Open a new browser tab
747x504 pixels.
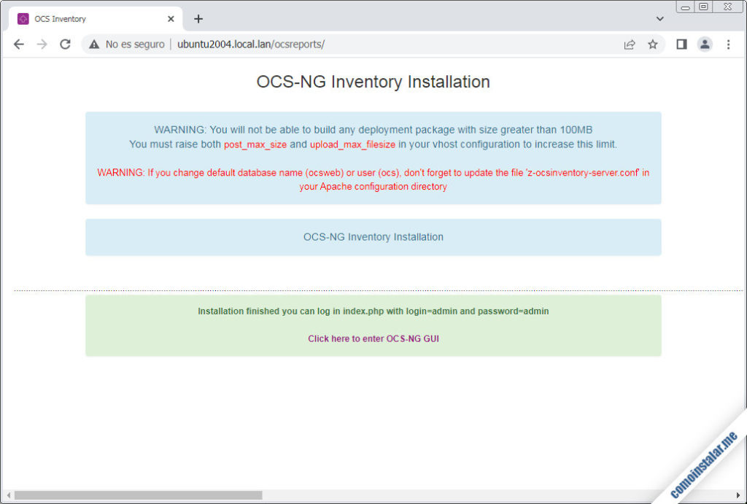pyautogui.click(x=198, y=18)
